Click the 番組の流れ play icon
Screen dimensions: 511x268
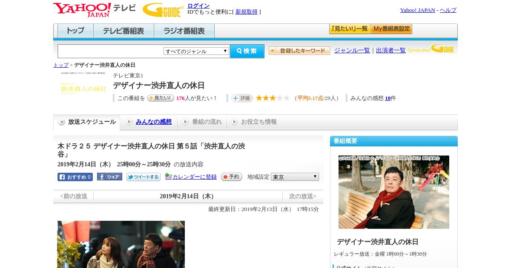(185, 122)
